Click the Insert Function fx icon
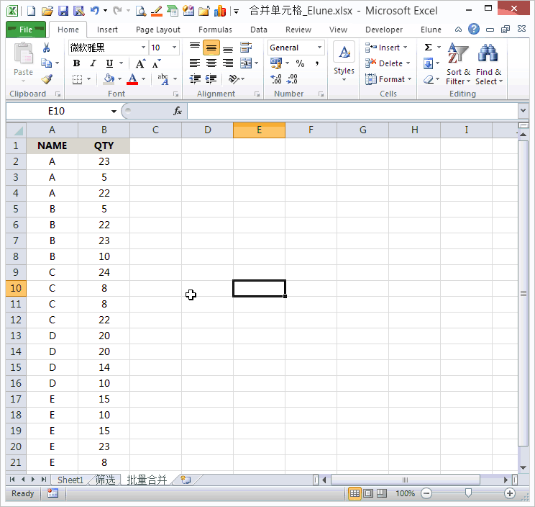Screen dimensions: 535x507 coord(178,111)
